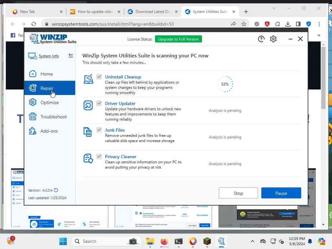332x249 pixels.
Task: Switch to How to update video tab
Action: click(x=95, y=12)
